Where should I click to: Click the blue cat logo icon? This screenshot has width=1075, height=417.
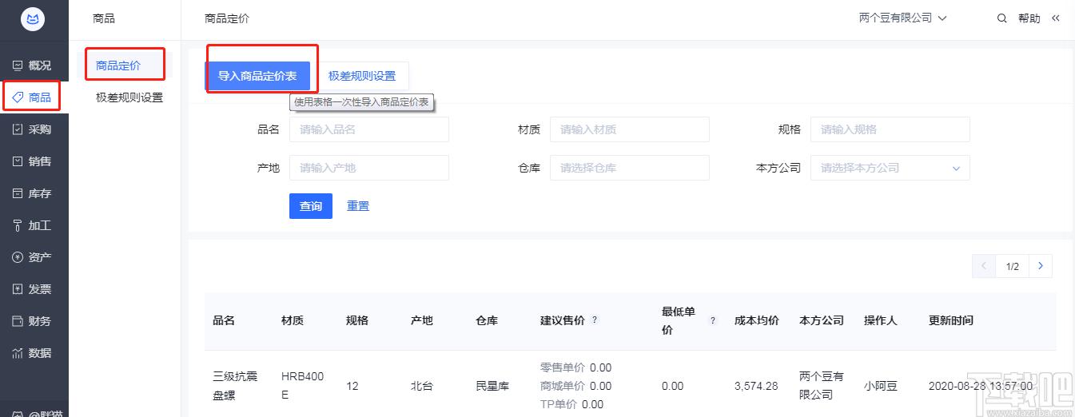click(x=34, y=19)
